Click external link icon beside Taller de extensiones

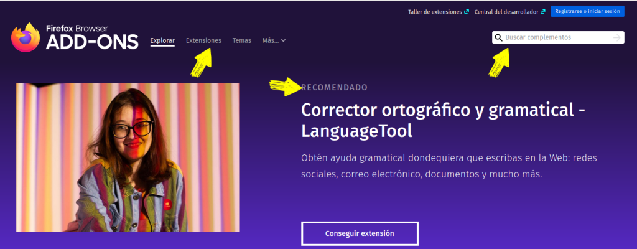467,12
